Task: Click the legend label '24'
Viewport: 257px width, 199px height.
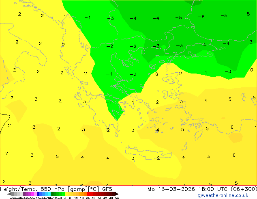Action: pos(88,198)
